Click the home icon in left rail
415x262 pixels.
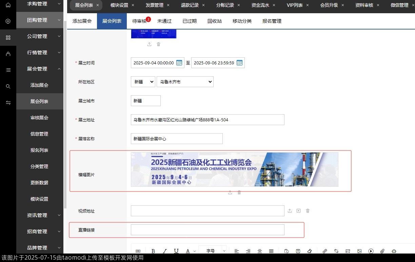click(x=8, y=5)
